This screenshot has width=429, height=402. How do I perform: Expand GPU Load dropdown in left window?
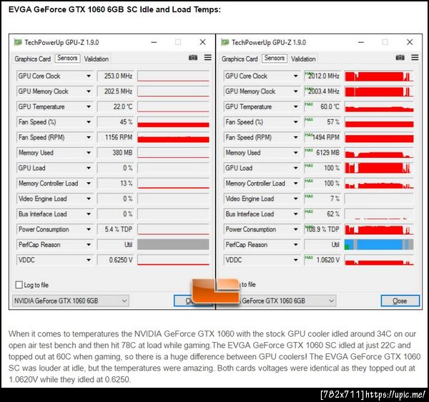pos(89,168)
